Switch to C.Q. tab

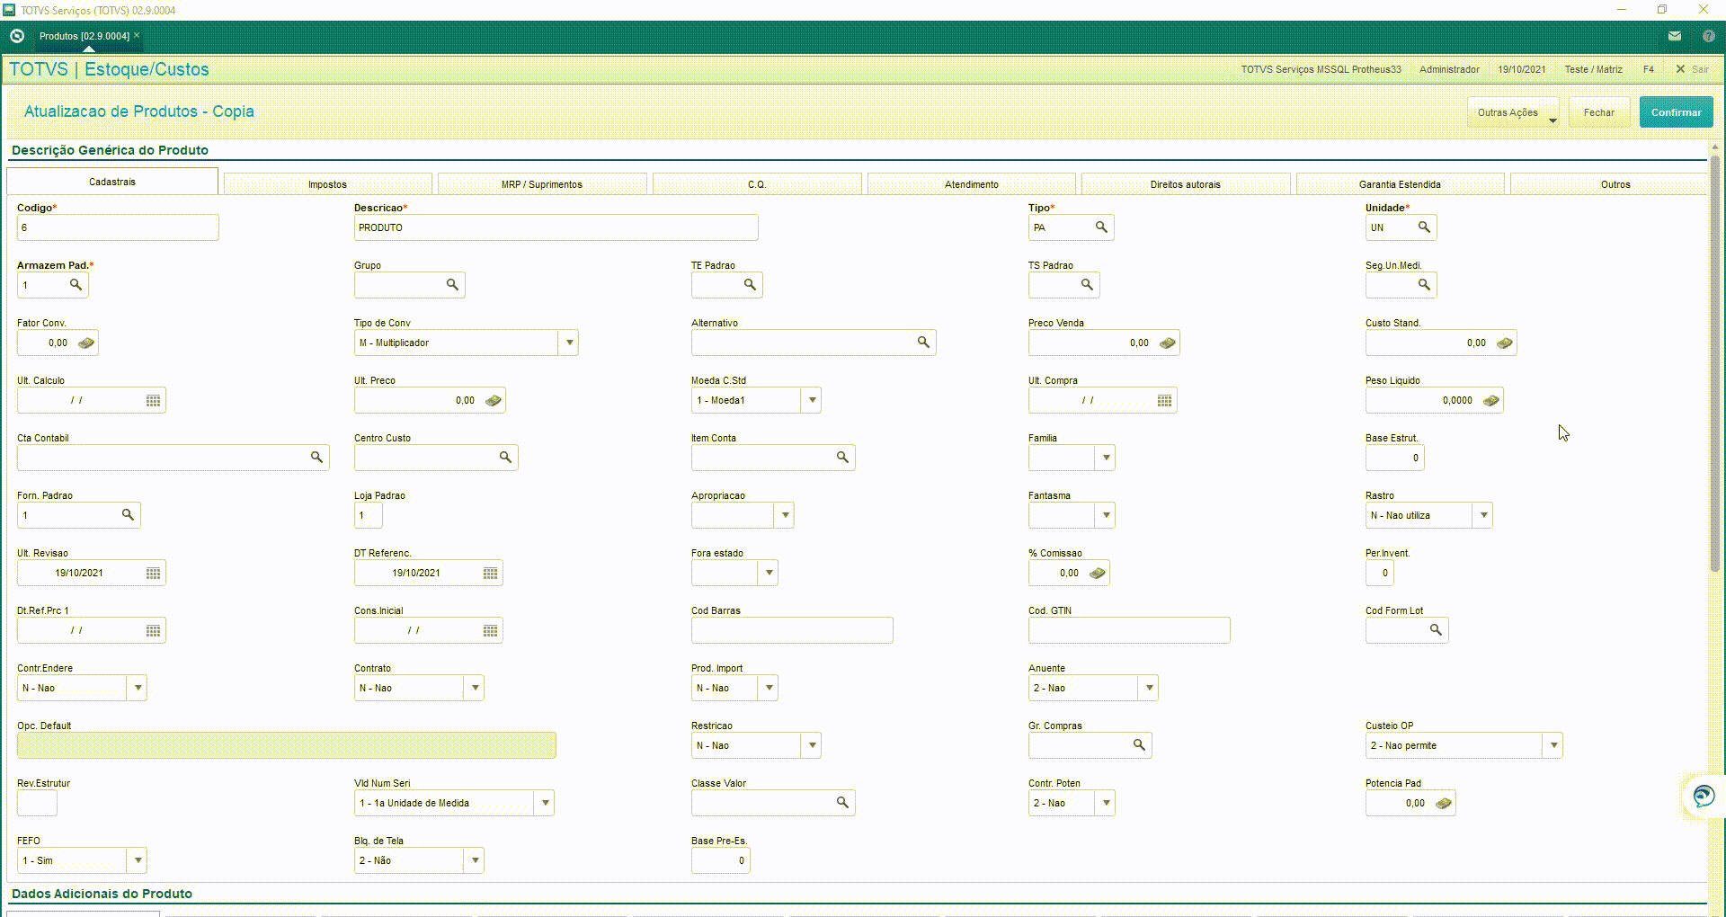tap(757, 184)
